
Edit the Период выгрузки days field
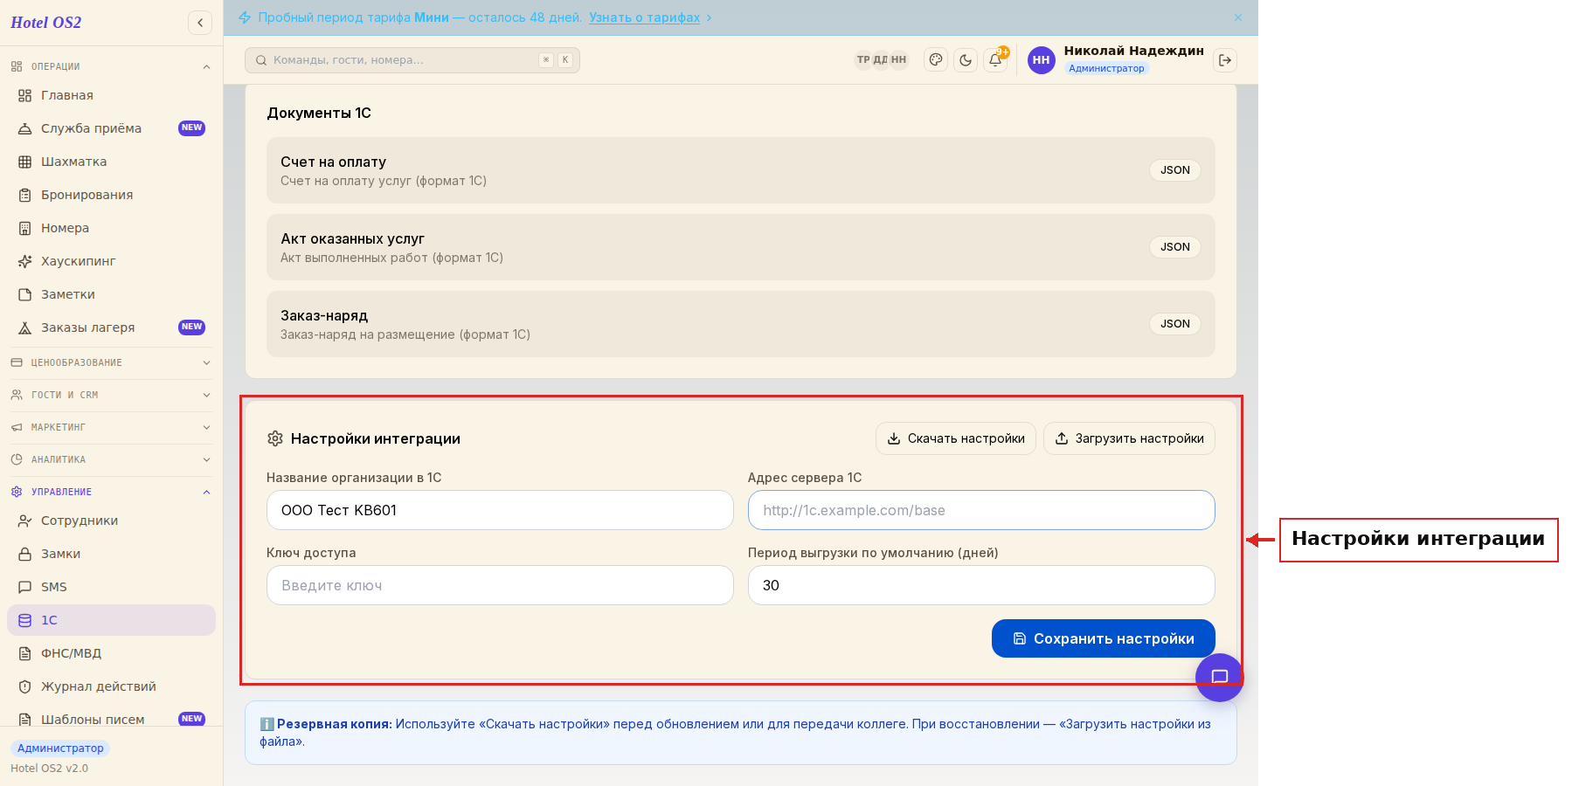click(981, 585)
